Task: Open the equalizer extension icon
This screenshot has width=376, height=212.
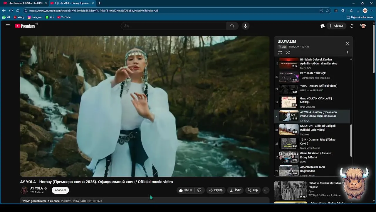Action: click(336, 11)
